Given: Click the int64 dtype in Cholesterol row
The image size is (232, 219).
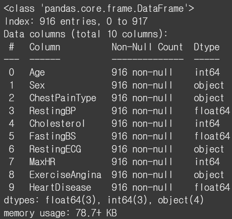Looking at the screenshot, I should tap(207, 123).
